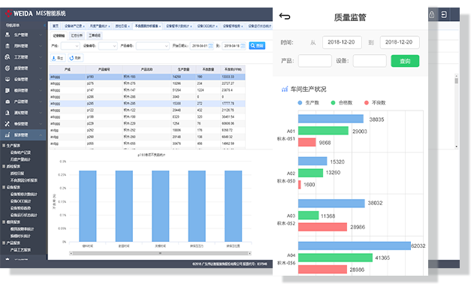Close the 月度产量统计 tab
This screenshot has height=284, width=471.
(109, 26)
